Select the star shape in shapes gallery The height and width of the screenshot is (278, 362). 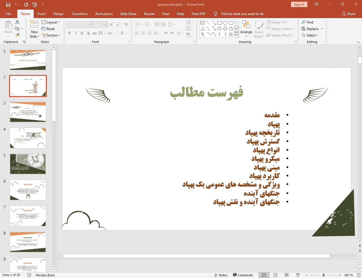tap(231, 34)
